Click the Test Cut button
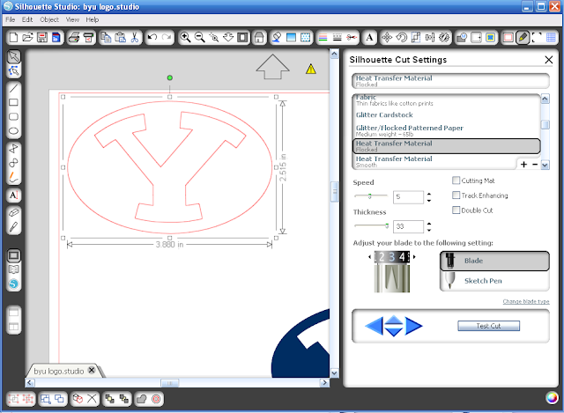 tap(488, 326)
